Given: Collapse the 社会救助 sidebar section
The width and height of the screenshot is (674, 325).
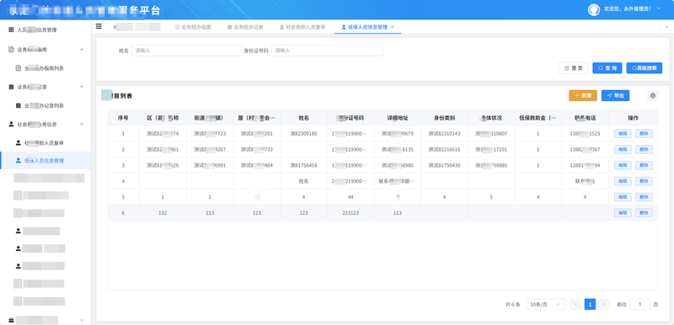Looking at the screenshot, I should point(82,124).
